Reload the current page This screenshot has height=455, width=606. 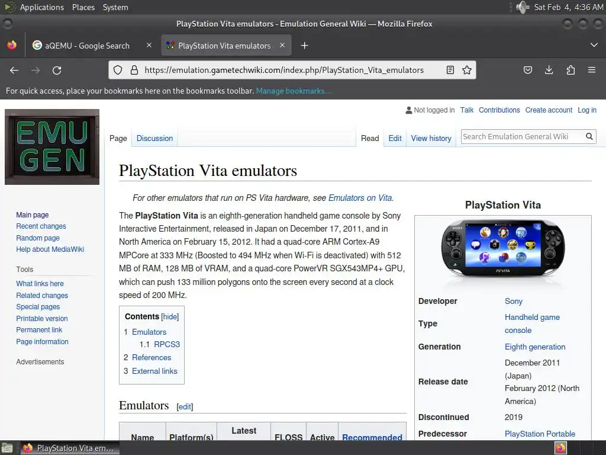[57, 70]
